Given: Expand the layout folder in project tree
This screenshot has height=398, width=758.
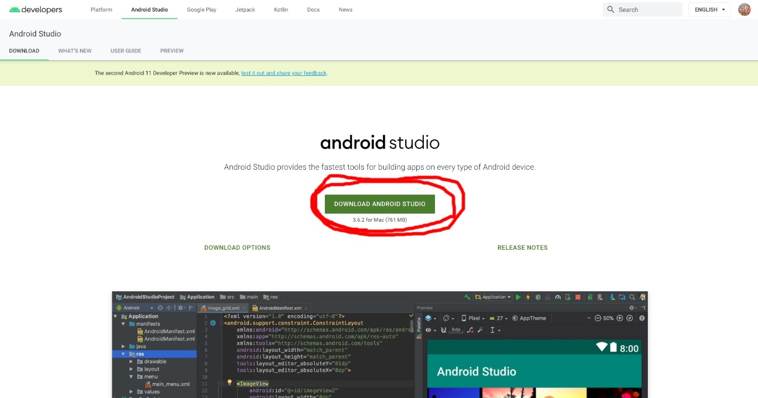Looking at the screenshot, I should click(131, 369).
